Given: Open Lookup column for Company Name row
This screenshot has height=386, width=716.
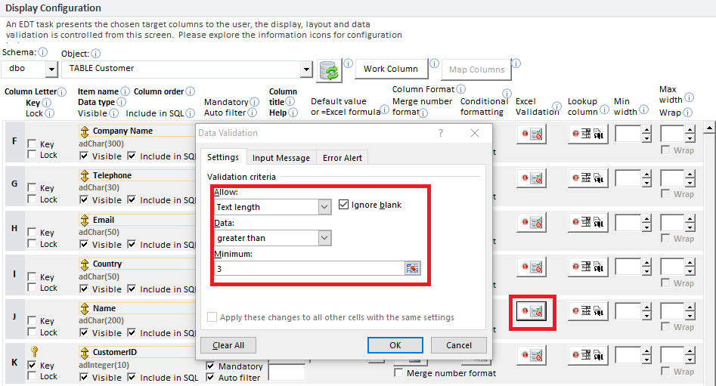Looking at the screenshot, I should 588,134.
